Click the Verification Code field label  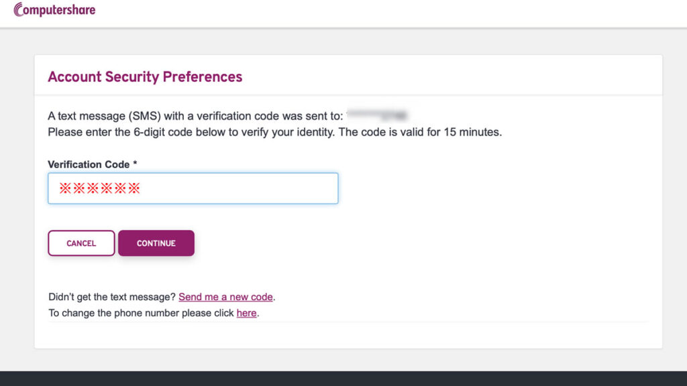click(x=89, y=165)
